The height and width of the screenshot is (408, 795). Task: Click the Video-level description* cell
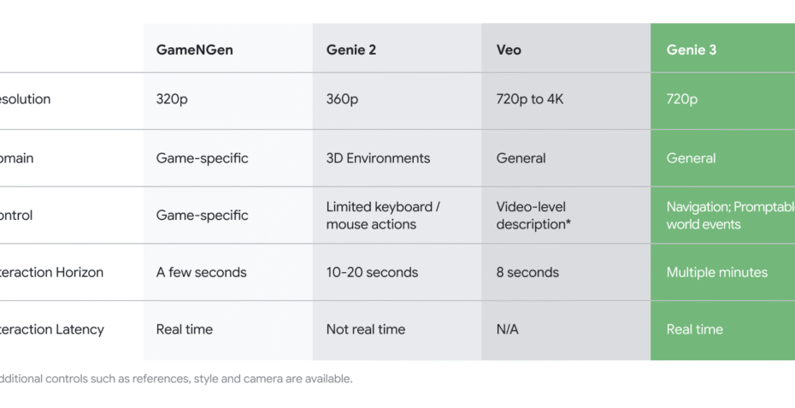tap(566, 216)
